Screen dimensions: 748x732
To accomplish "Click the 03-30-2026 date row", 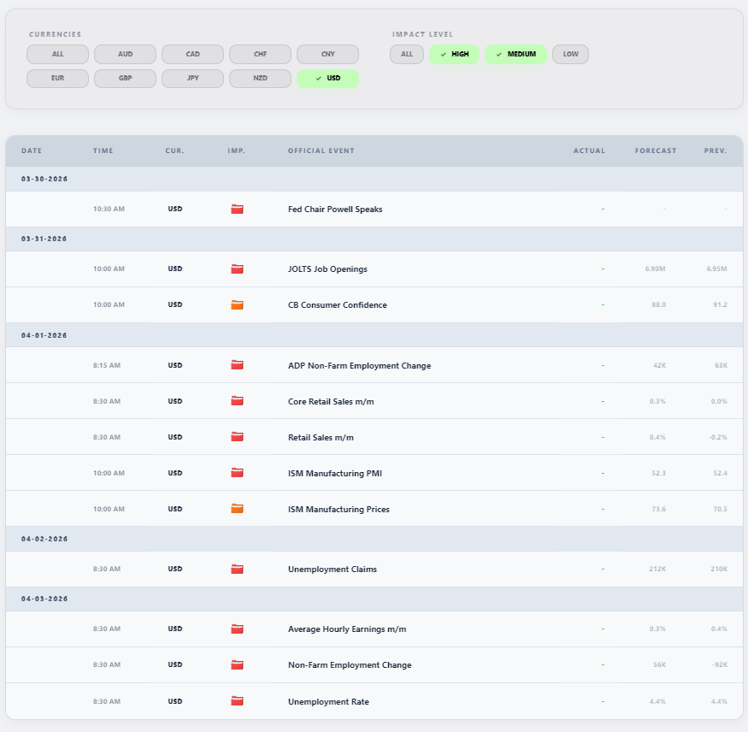I will pos(374,179).
